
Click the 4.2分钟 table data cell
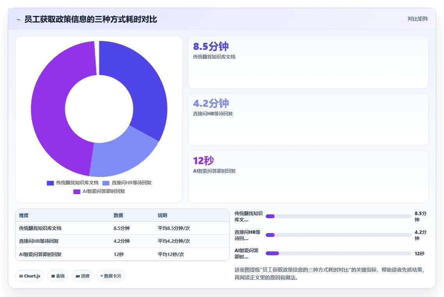tap(122, 241)
